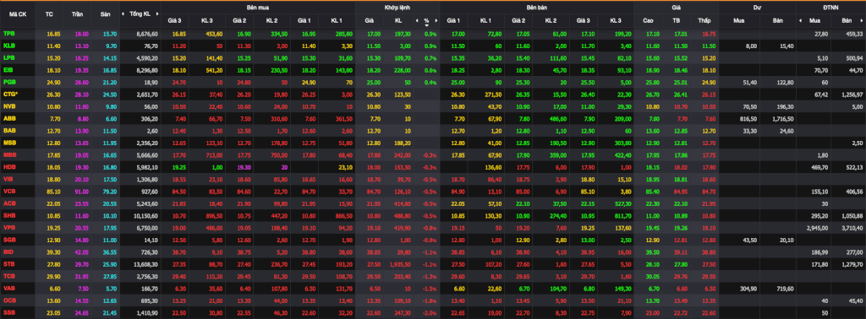
Task: Open stock symbol EIB
Action: point(8,70)
